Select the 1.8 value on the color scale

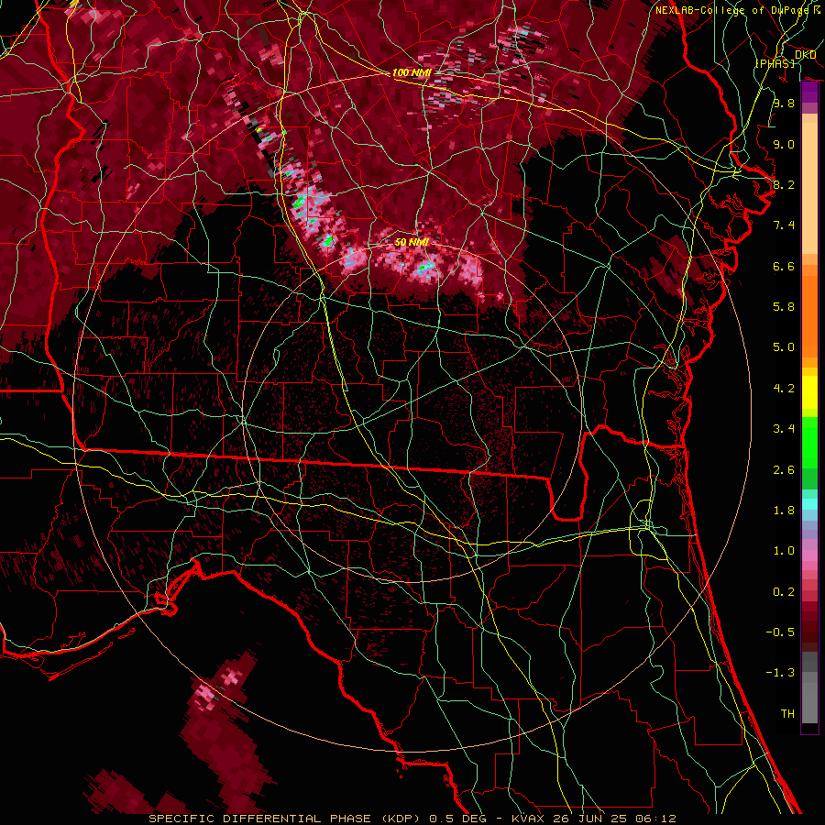tap(784, 511)
